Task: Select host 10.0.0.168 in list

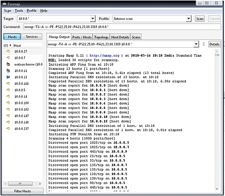Action: click(x=22, y=83)
